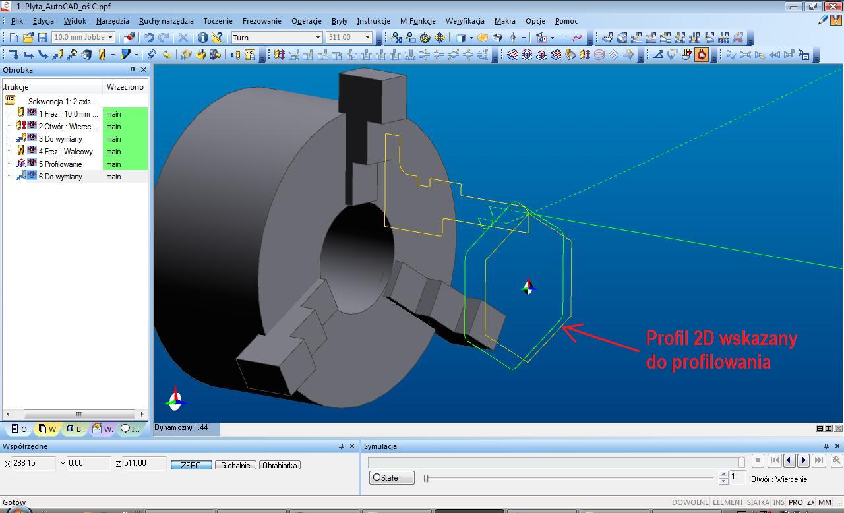Open the M-Funkcje menu
Screen dimensions: 844x513
pos(418,21)
